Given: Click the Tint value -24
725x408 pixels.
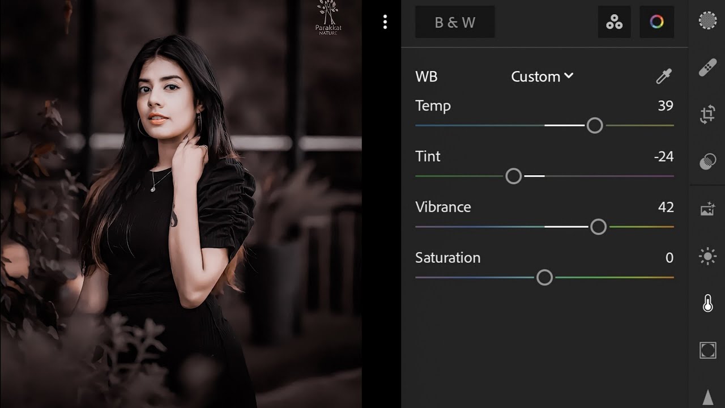Looking at the screenshot, I should pyautogui.click(x=663, y=156).
